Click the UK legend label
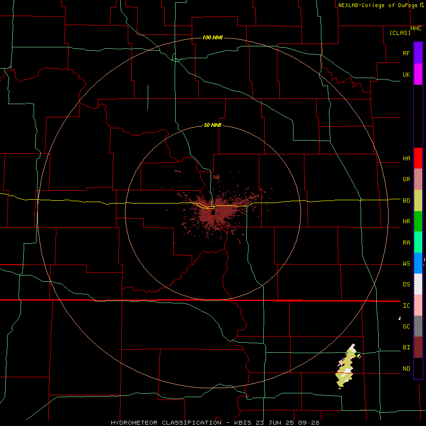Image resolution: width=426 pixels, height=426 pixels. click(x=406, y=74)
